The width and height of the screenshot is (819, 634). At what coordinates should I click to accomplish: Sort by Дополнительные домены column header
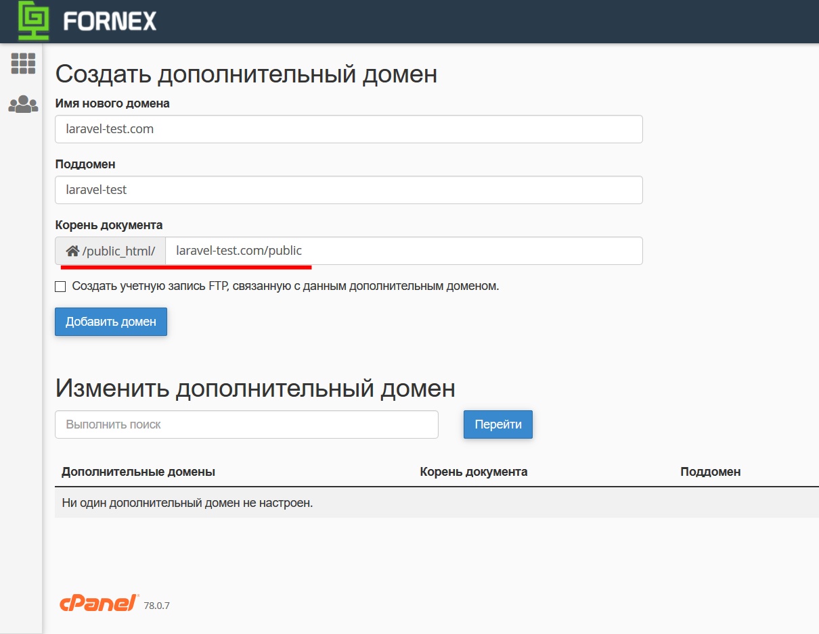click(x=138, y=472)
